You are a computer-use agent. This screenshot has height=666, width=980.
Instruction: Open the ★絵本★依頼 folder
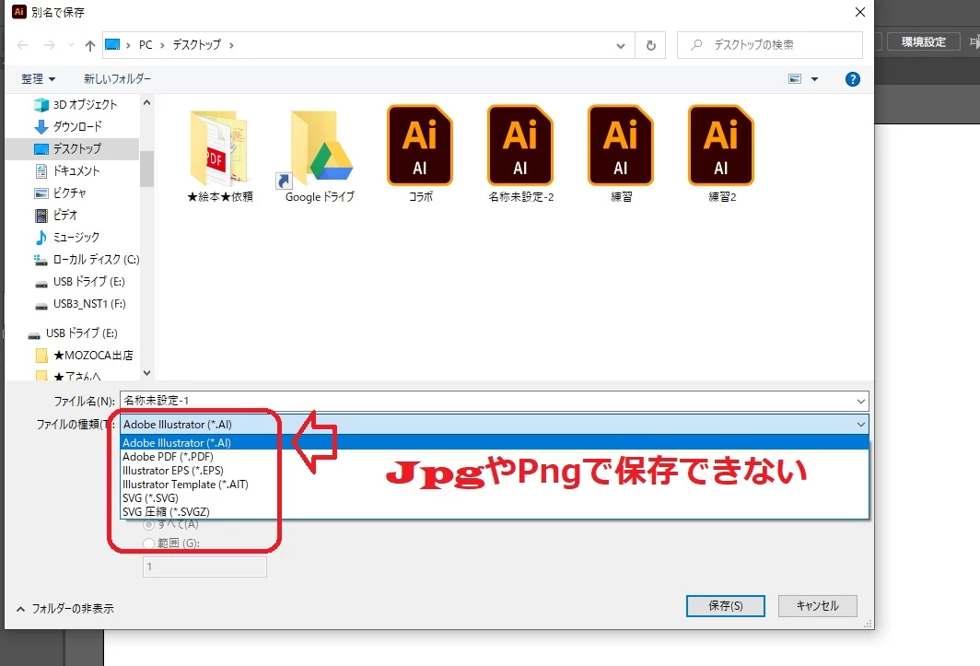coord(220,155)
